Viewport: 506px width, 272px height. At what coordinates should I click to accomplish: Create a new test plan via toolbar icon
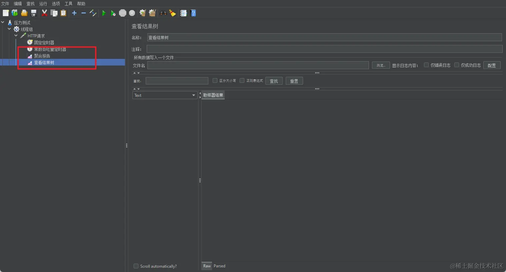(x=6, y=13)
